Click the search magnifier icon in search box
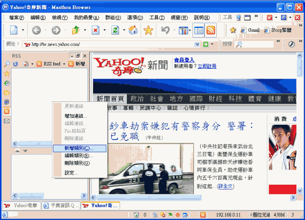Image resolution: width=305 pixels, height=220 pixels. tap(239, 44)
